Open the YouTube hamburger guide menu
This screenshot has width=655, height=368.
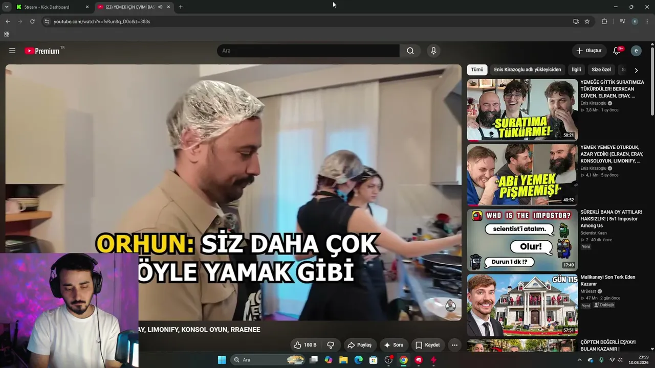pos(12,51)
